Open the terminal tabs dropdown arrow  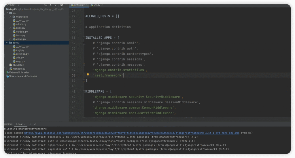[x=35, y=124]
